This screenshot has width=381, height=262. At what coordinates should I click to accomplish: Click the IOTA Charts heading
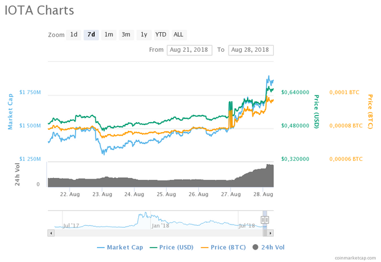tap(39, 11)
